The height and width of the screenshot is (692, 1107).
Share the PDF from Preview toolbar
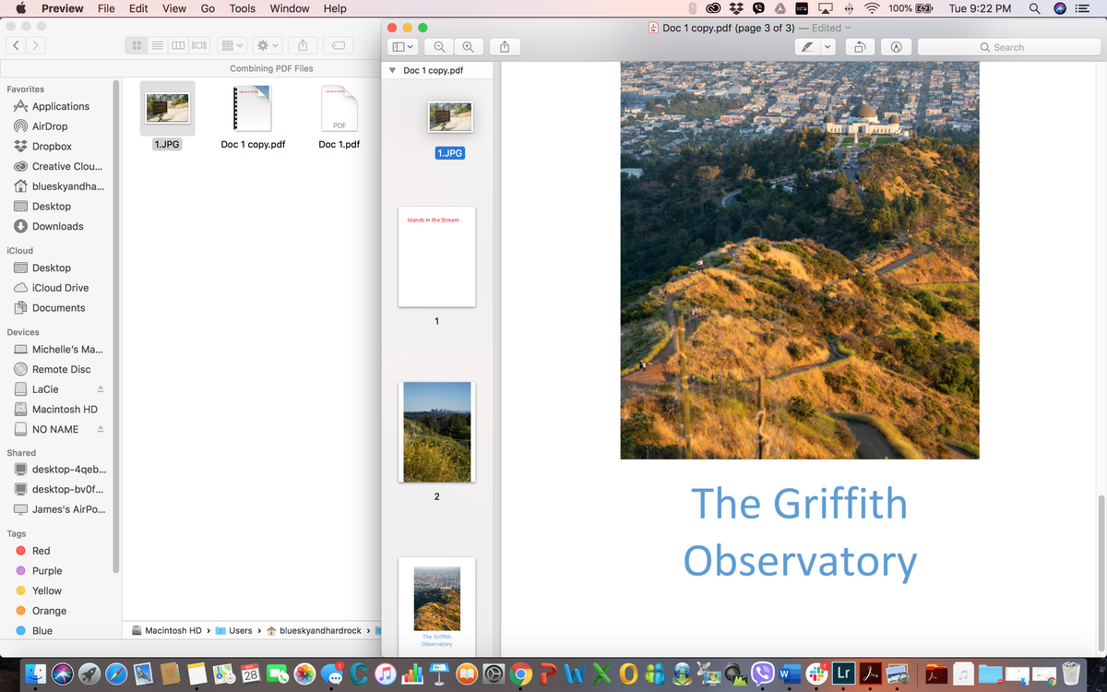505,46
